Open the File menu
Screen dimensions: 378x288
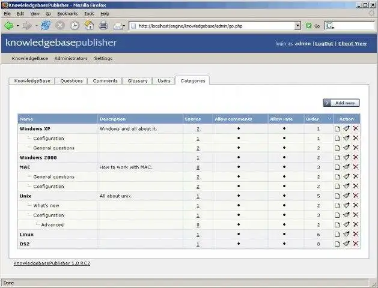[7, 14]
